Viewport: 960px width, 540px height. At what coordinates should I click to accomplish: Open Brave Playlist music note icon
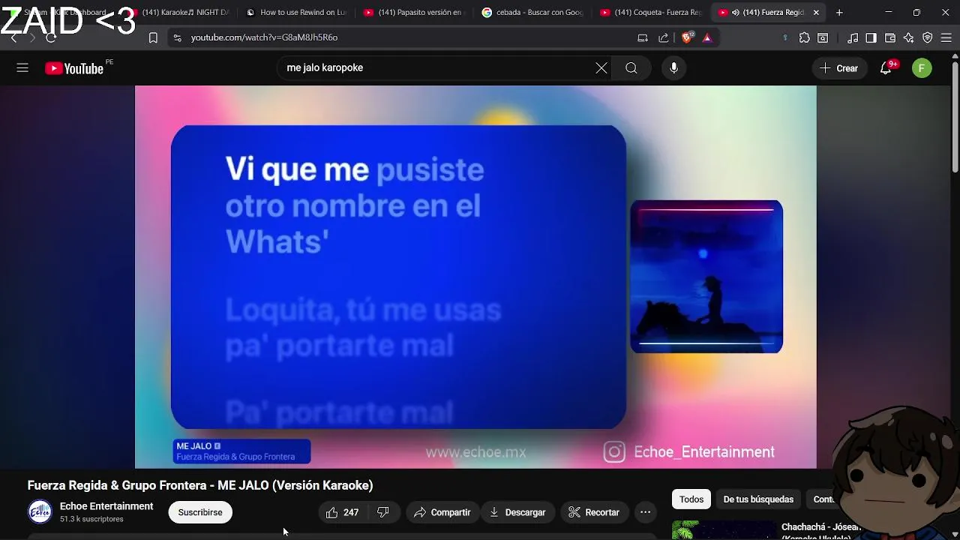(x=853, y=37)
